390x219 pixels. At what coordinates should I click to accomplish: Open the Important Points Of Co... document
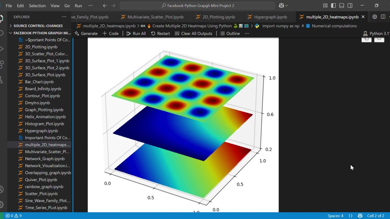pyautogui.click(x=48, y=138)
